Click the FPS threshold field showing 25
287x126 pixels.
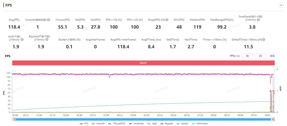(x=261, y=56)
